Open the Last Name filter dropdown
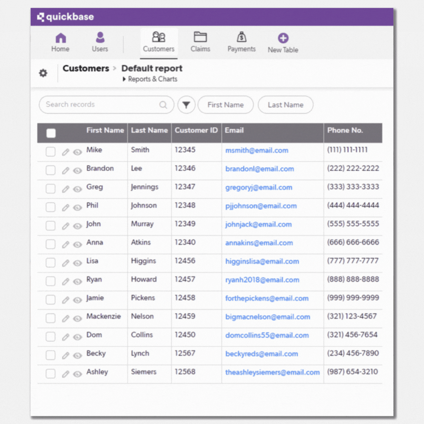 (x=285, y=105)
